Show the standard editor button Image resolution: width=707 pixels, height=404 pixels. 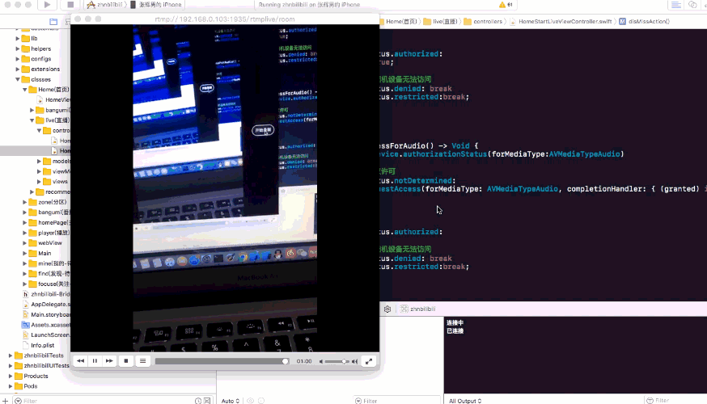tap(676, 5)
